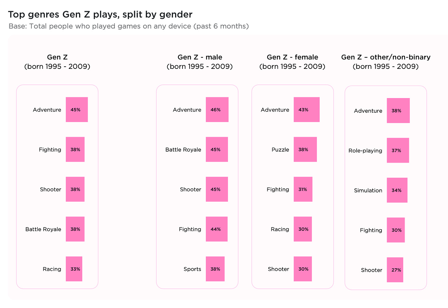Click the non-binary Simulation 34% bar
The image size is (448, 308).
click(397, 190)
